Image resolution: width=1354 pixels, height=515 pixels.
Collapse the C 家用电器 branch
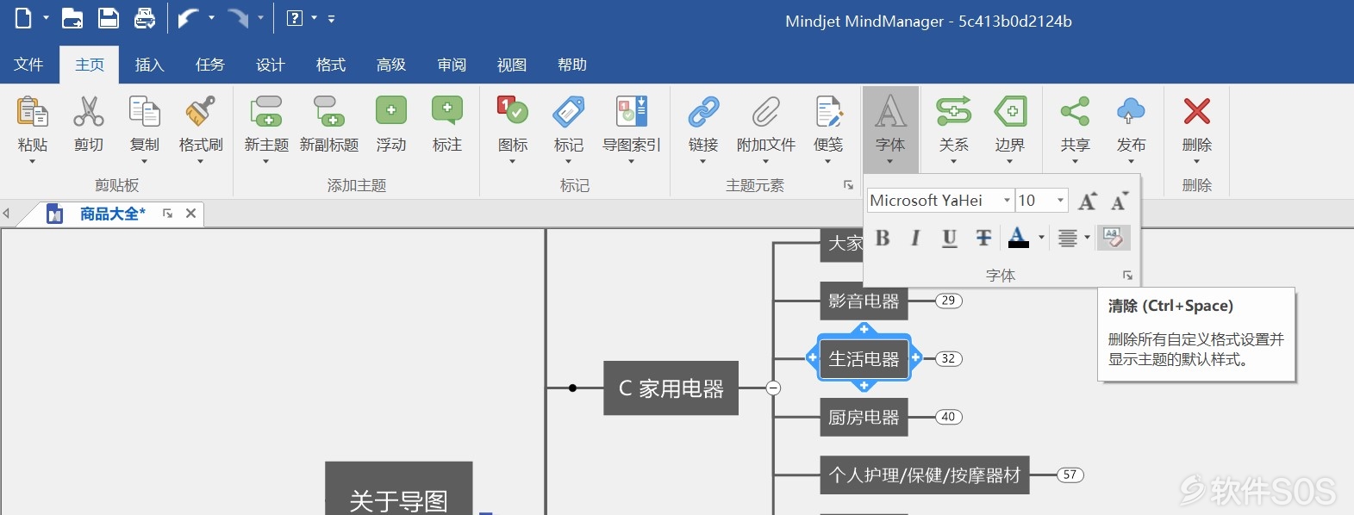tap(773, 388)
